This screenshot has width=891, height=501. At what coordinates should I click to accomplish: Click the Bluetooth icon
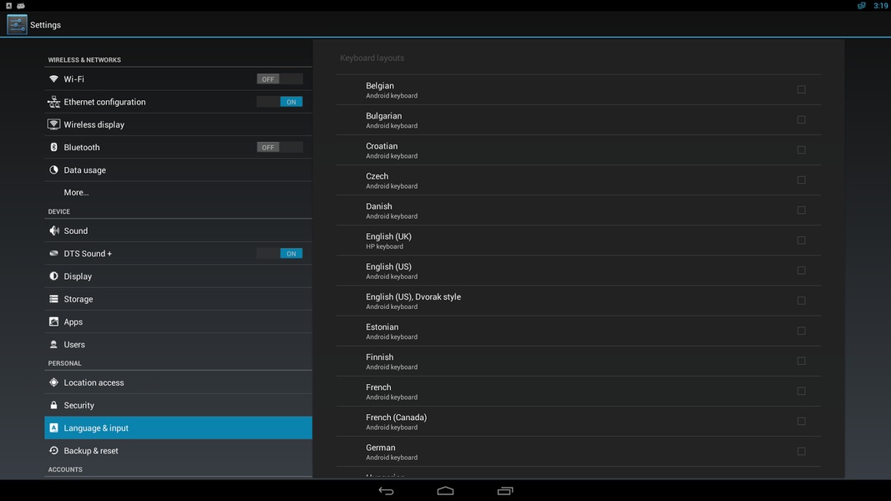[x=53, y=147]
